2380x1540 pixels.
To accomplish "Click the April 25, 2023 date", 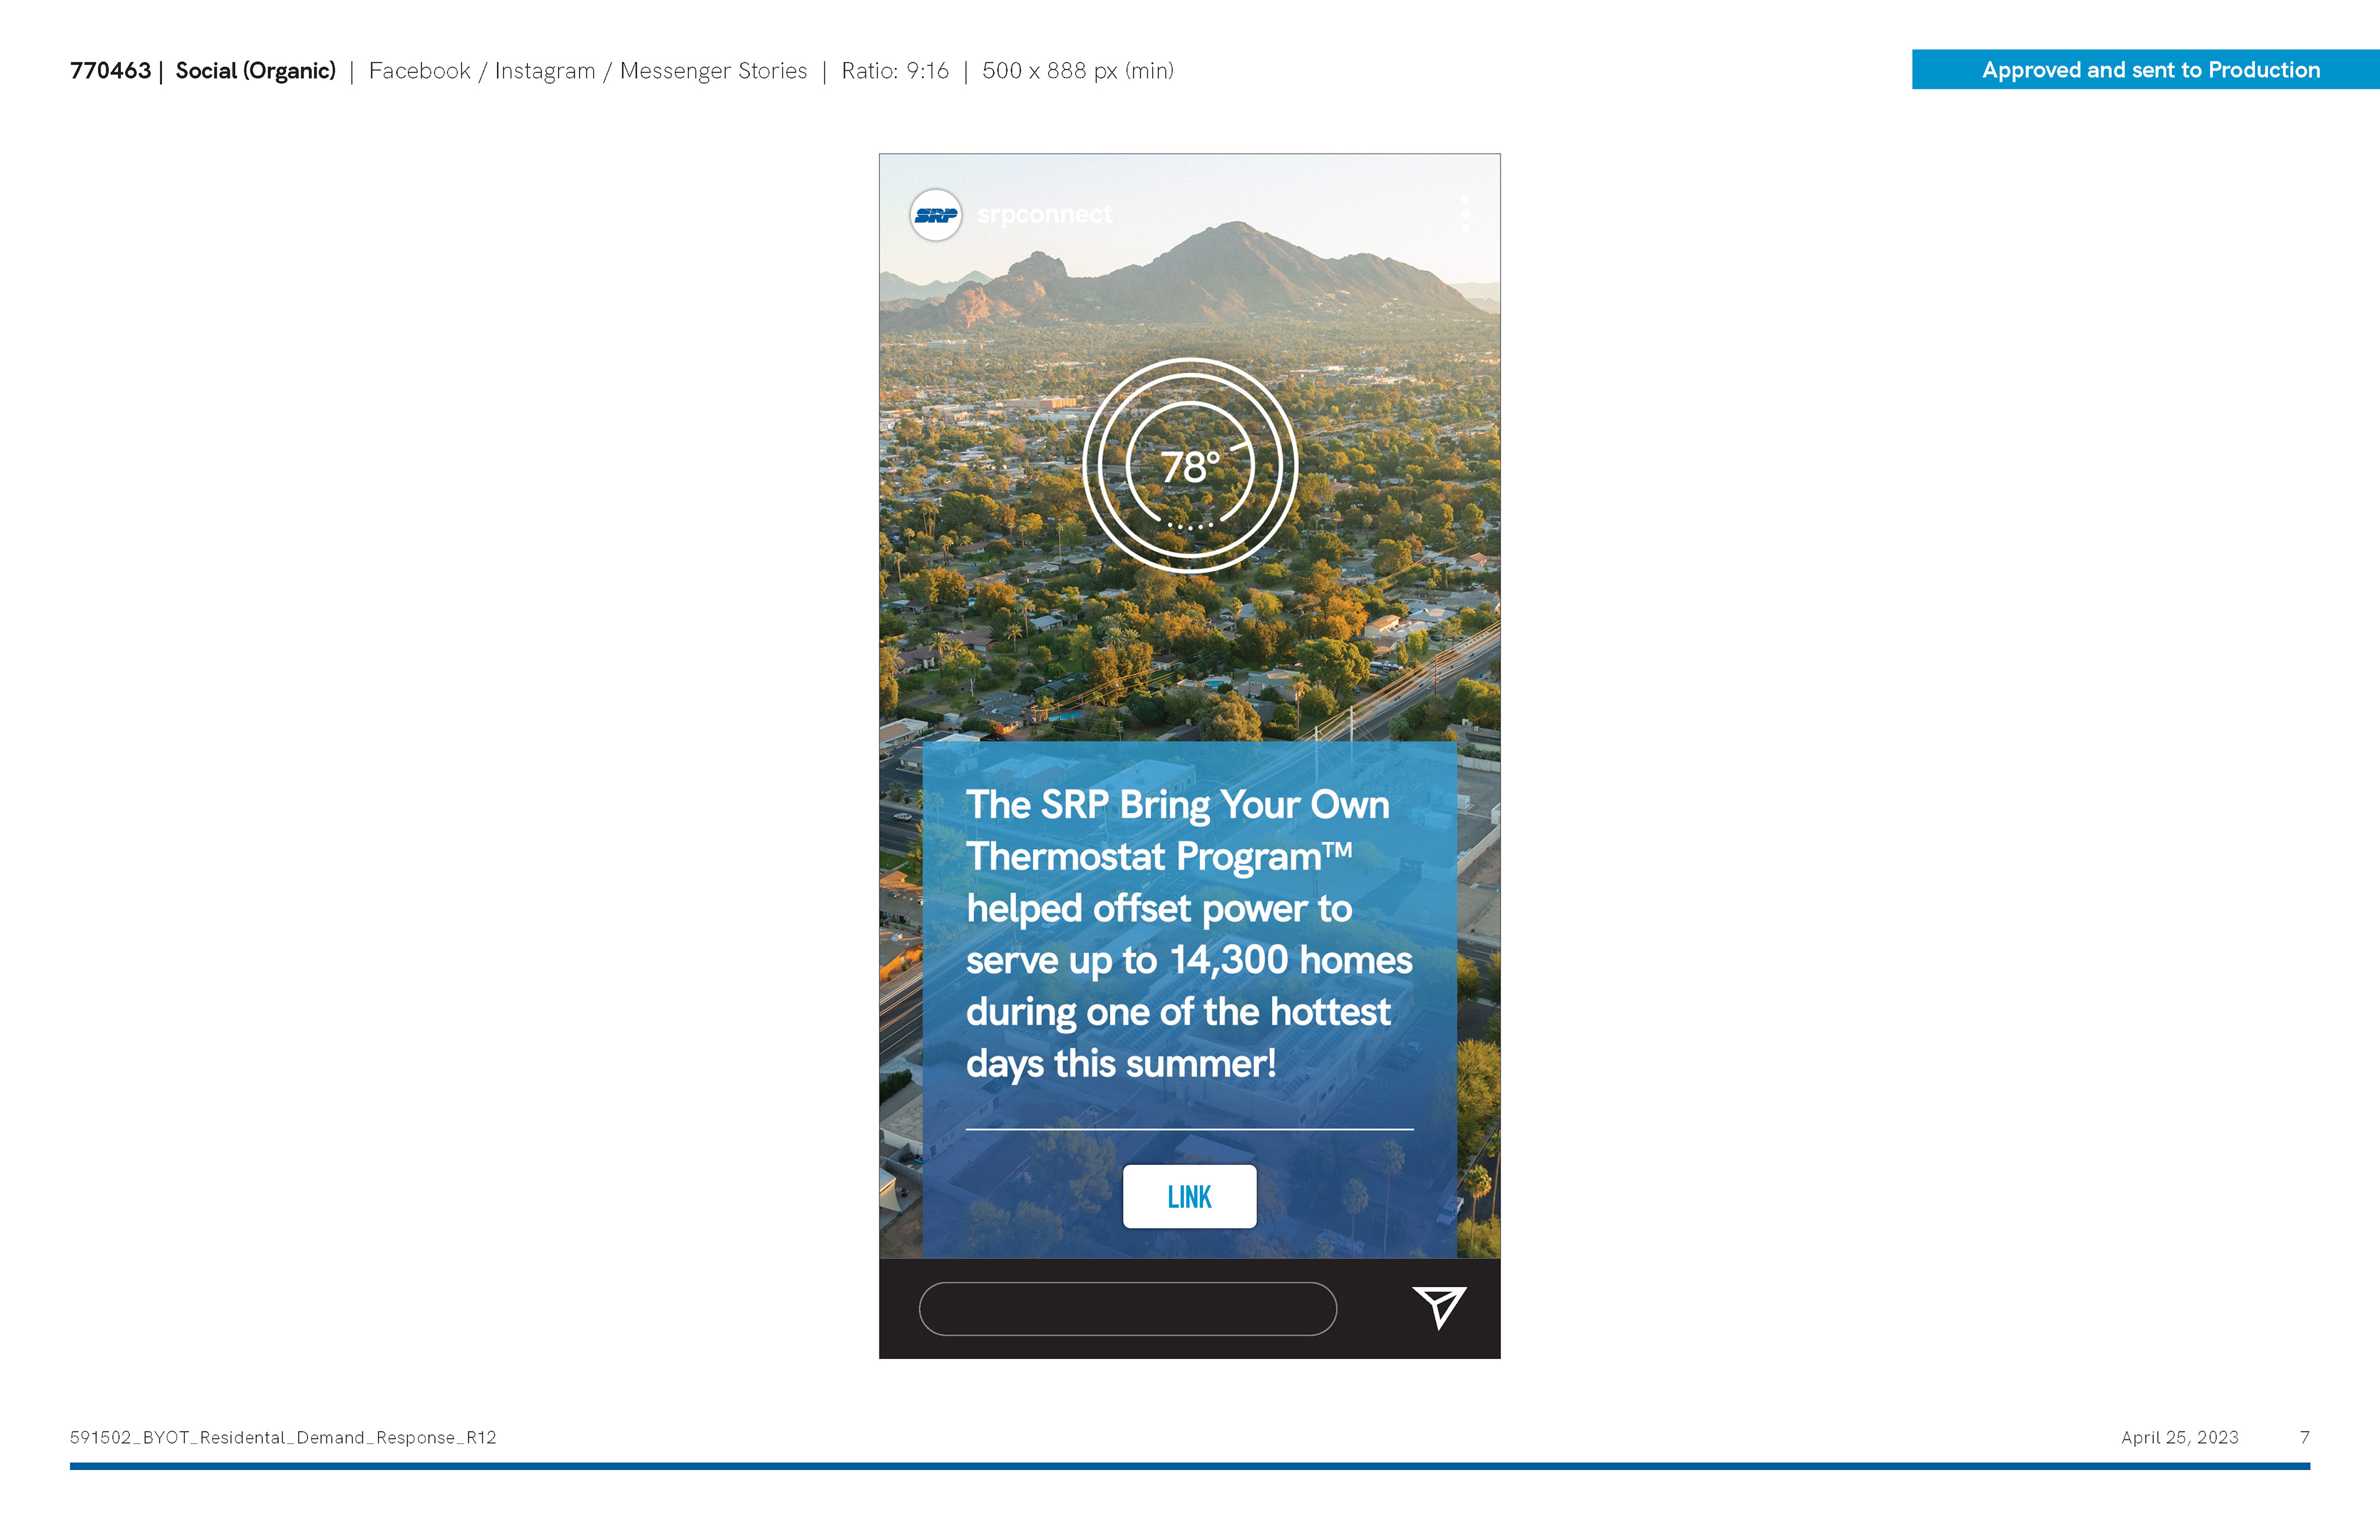I will [2179, 1437].
